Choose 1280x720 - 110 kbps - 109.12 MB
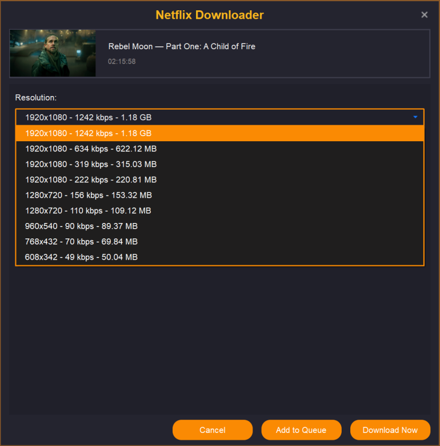 (x=220, y=211)
